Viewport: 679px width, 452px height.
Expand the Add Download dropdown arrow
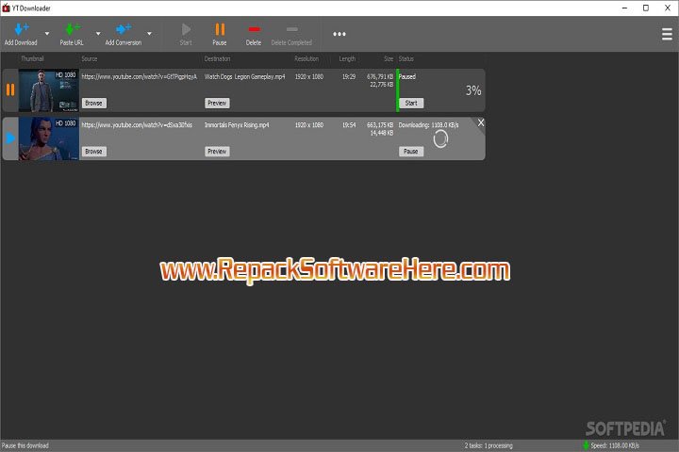pos(47,33)
